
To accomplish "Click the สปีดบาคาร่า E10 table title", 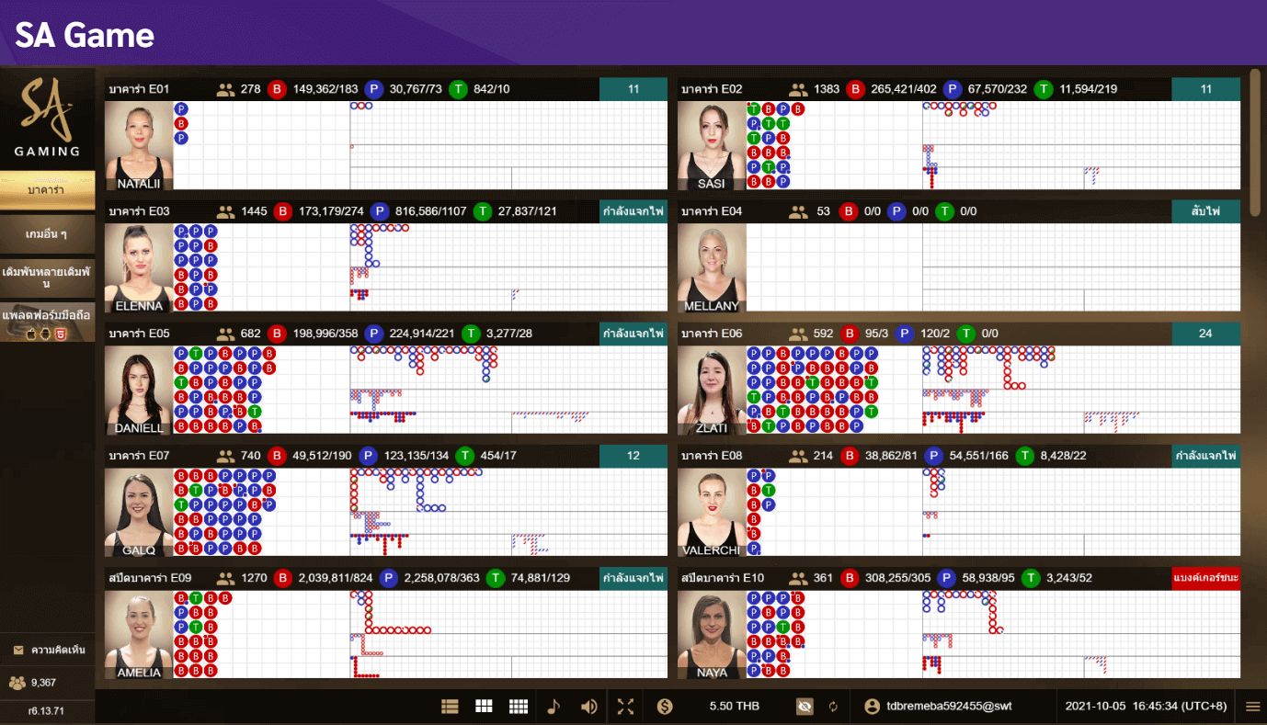I will pyautogui.click(x=725, y=578).
